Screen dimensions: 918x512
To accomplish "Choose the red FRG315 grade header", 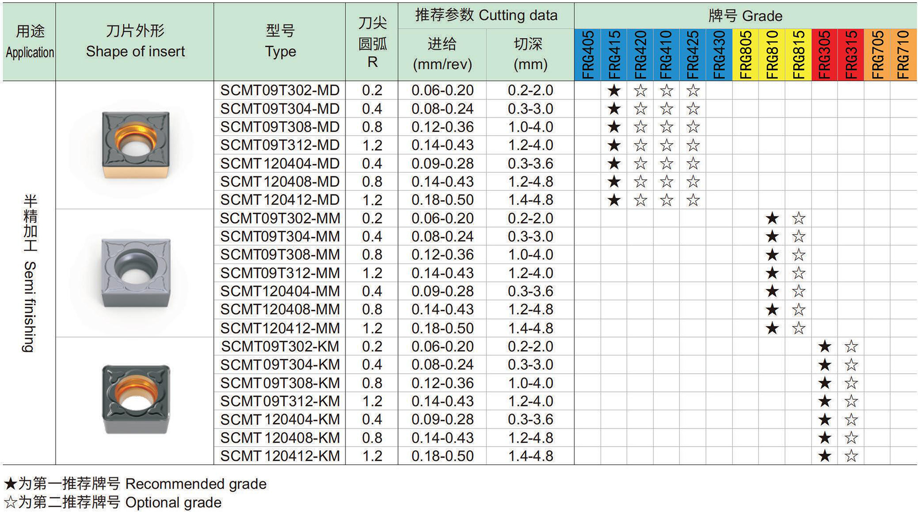I will tap(851, 55).
